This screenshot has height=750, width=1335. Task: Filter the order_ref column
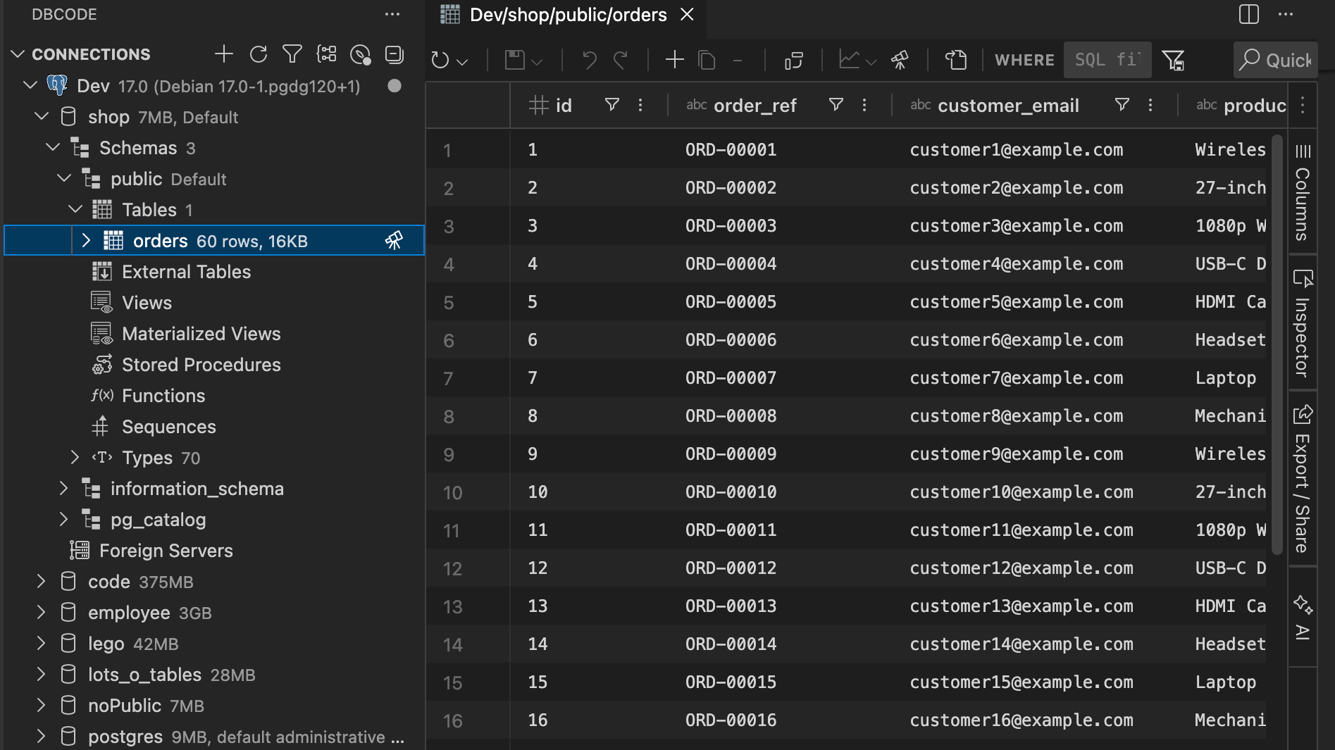836,105
